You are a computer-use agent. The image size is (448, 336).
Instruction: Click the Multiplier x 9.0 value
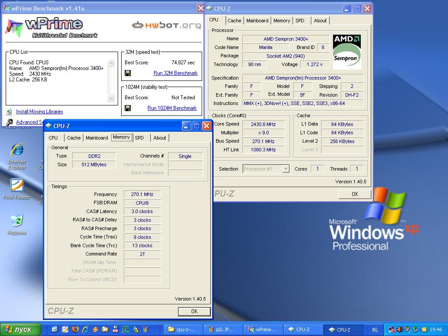click(263, 133)
